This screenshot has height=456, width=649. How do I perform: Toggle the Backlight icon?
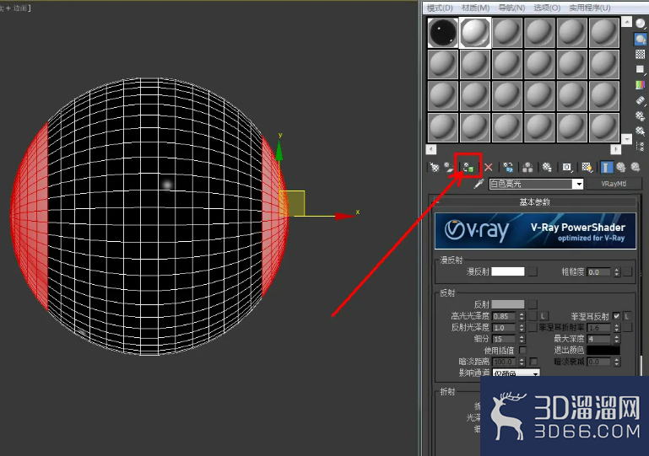coord(641,40)
